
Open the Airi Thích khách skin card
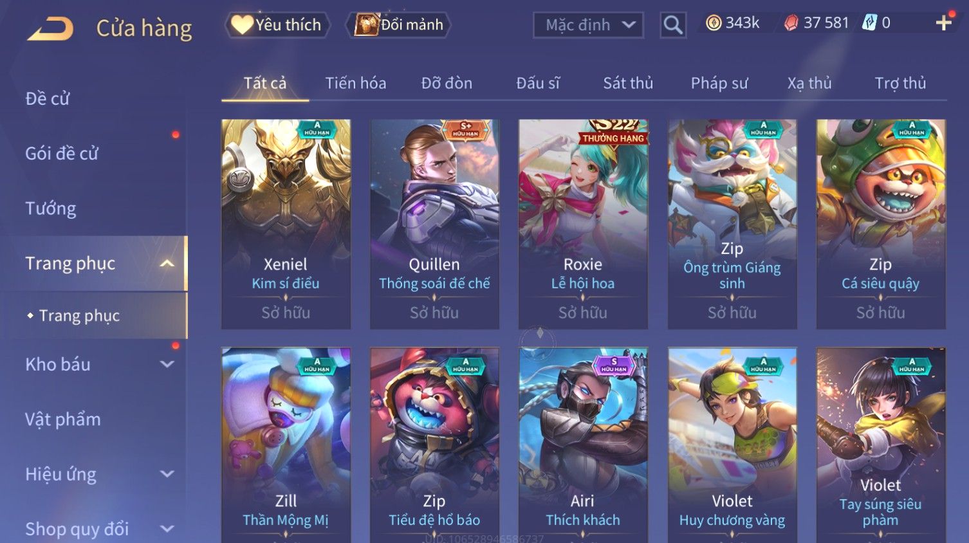583,445
